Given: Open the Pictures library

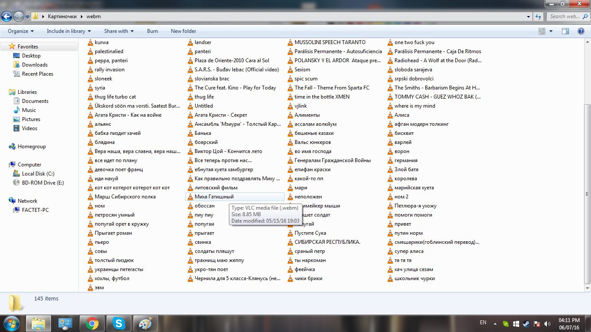Looking at the screenshot, I should [31, 119].
